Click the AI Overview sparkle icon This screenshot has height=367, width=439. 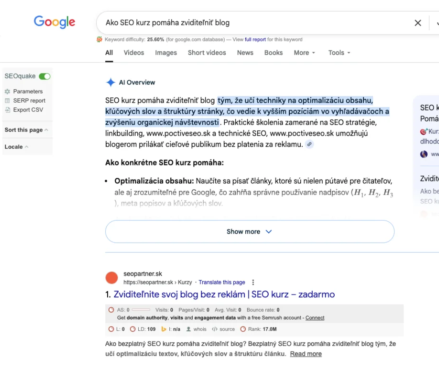point(110,82)
